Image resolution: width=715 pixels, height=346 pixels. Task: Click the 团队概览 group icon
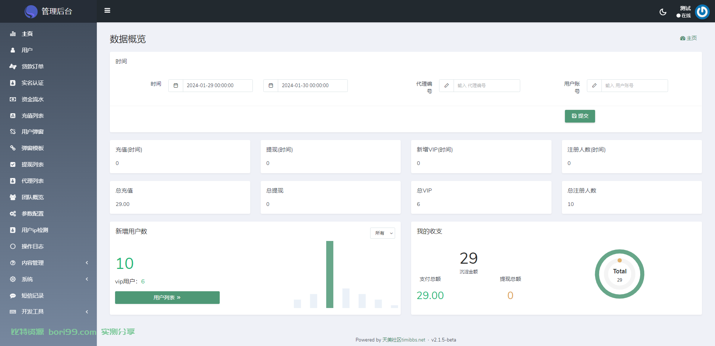pyautogui.click(x=13, y=197)
